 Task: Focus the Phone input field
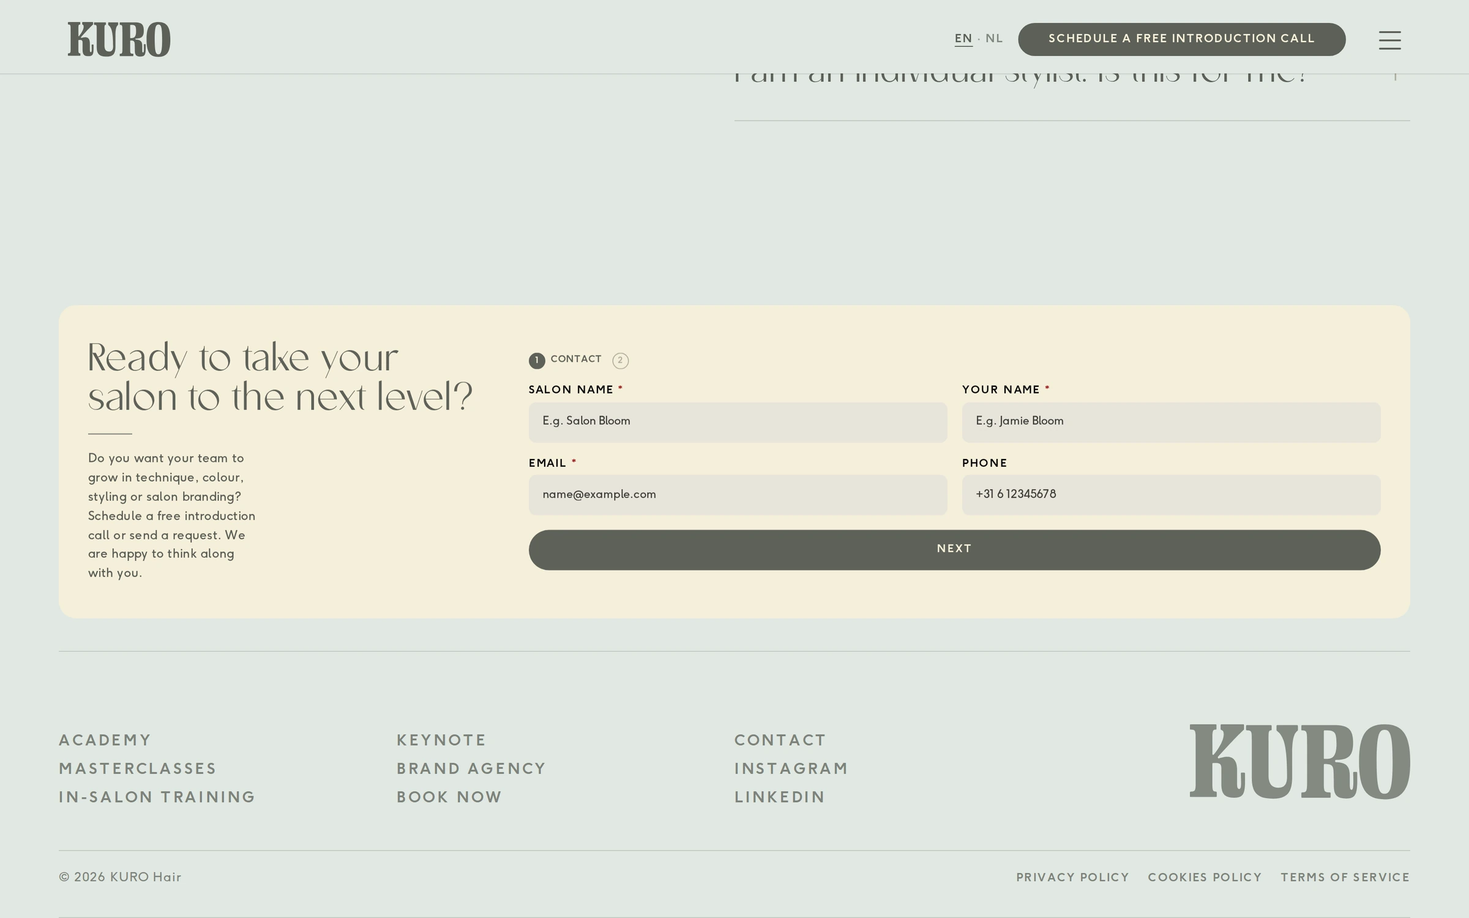coord(1171,494)
